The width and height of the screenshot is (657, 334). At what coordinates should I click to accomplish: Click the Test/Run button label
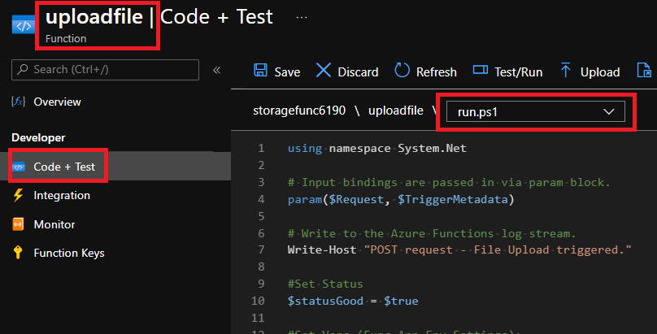click(518, 72)
